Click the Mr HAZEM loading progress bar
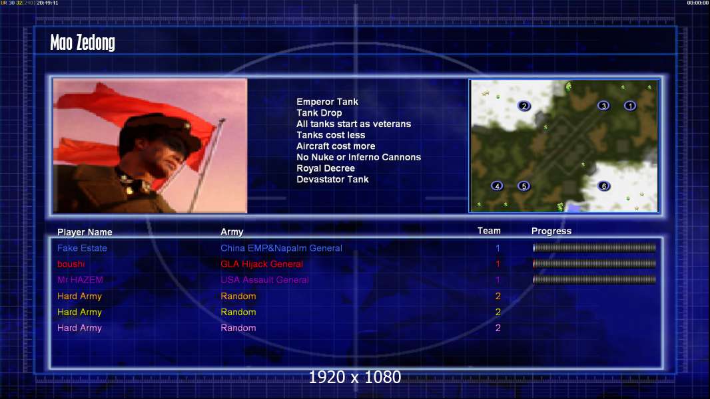710x399 pixels. pyautogui.click(x=594, y=280)
